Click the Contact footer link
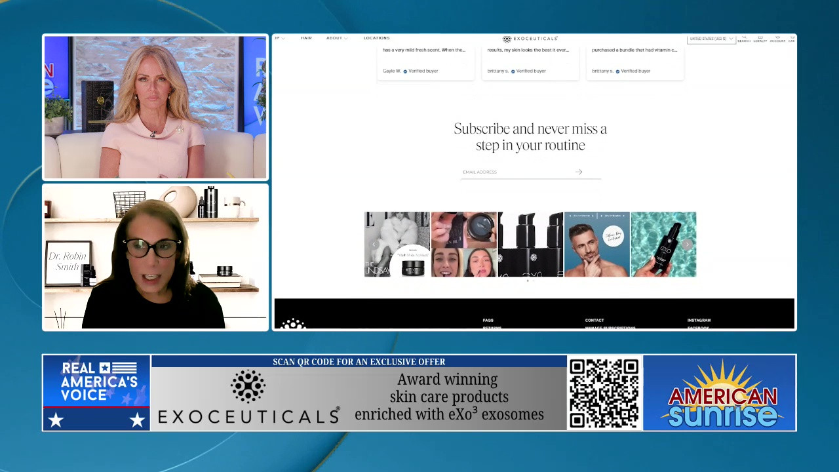Image resolution: width=839 pixels, height=472 pixels. (x=595, y=320)
